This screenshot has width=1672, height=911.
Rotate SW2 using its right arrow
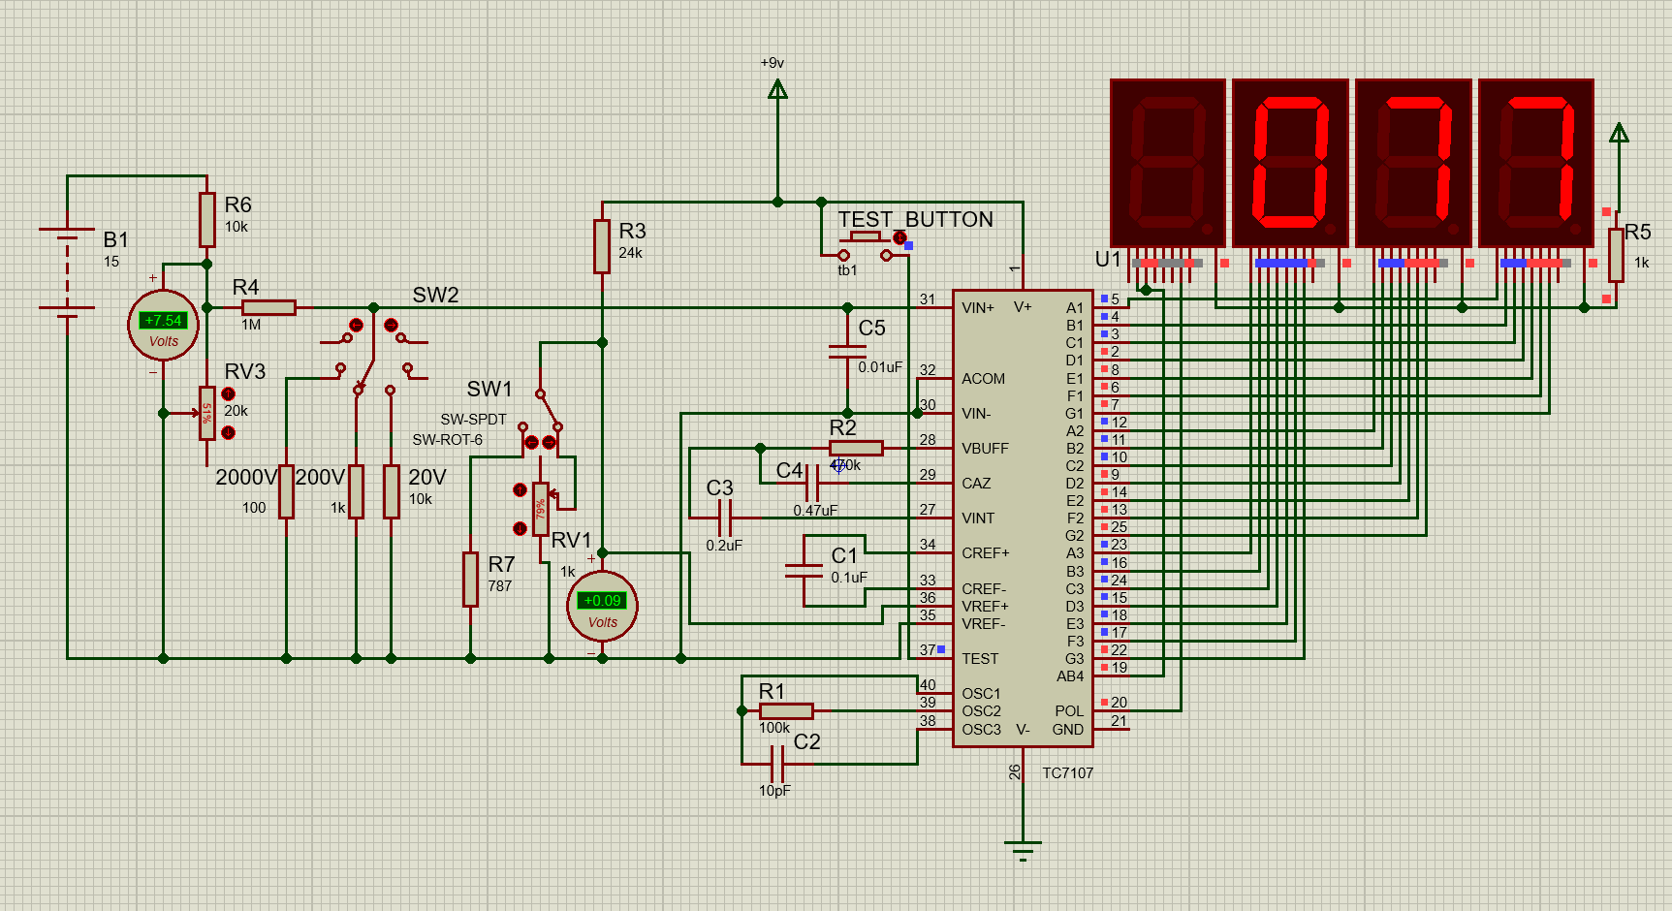click(391, 325)
